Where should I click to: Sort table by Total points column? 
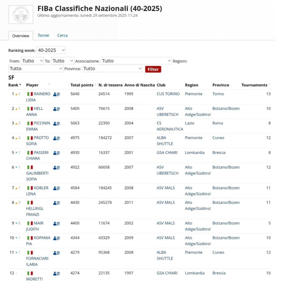click(82, 85)
